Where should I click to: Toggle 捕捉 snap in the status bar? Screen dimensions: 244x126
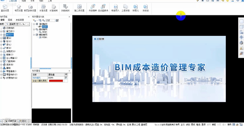coord(214,124)
